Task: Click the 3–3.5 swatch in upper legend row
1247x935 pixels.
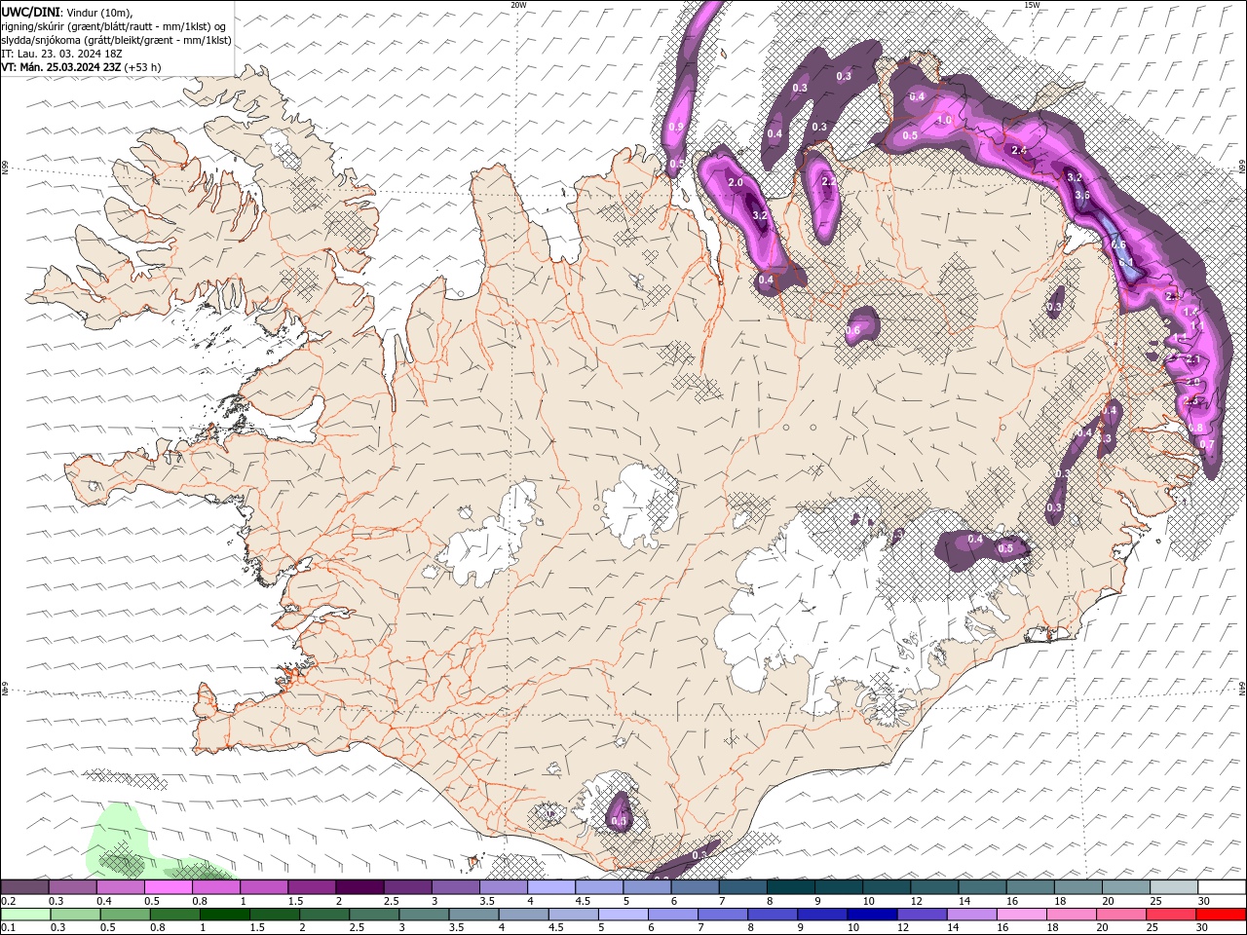Action: 454,886
